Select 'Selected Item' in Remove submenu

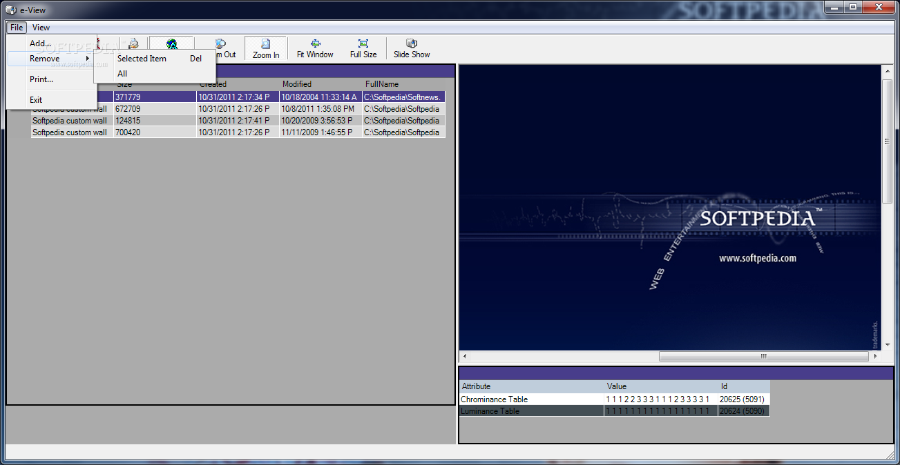(155, 59)
